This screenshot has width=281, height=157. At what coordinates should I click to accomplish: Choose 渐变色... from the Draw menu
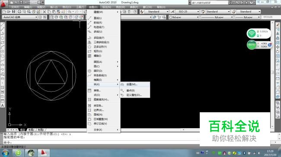[104, 106]
